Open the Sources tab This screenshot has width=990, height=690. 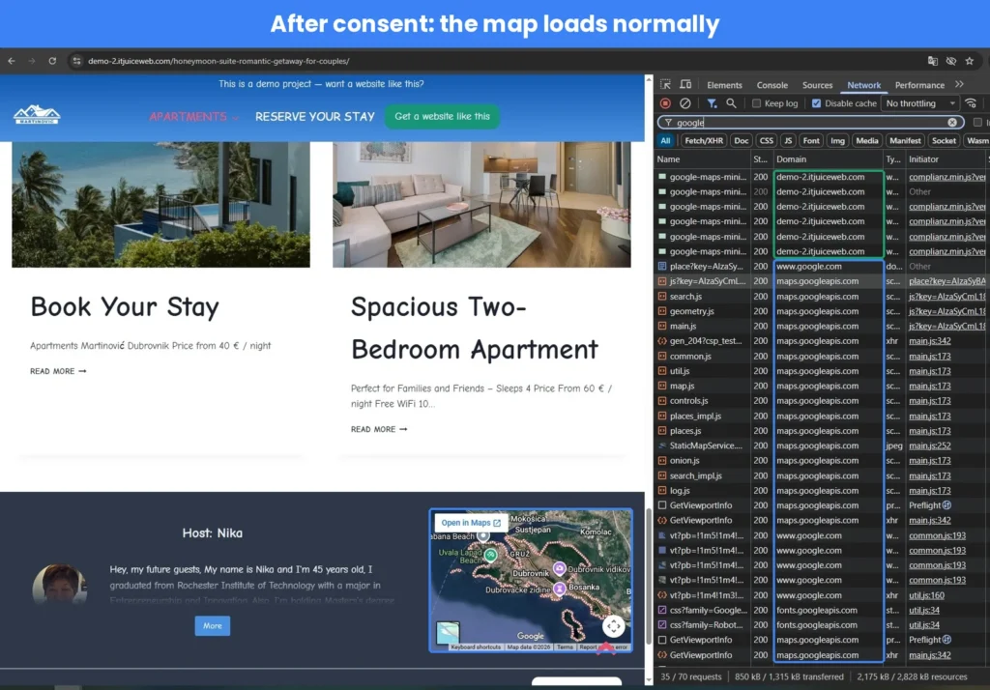click(817, 85)
